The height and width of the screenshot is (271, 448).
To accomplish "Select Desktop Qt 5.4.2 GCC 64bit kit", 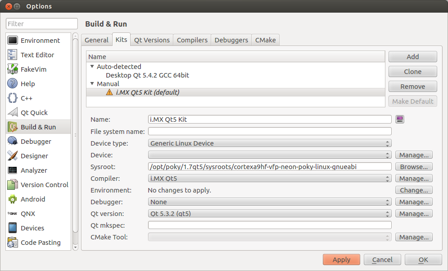I will point(147,75).
